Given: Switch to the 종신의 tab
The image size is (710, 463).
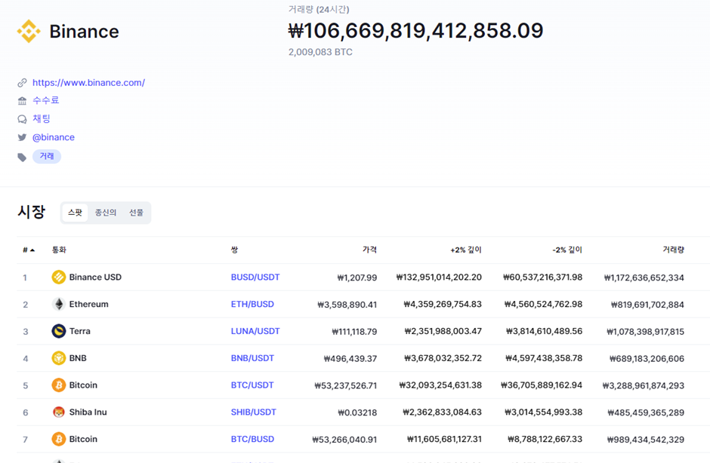Looking at the screenshot, I should [x=106, y=213].
